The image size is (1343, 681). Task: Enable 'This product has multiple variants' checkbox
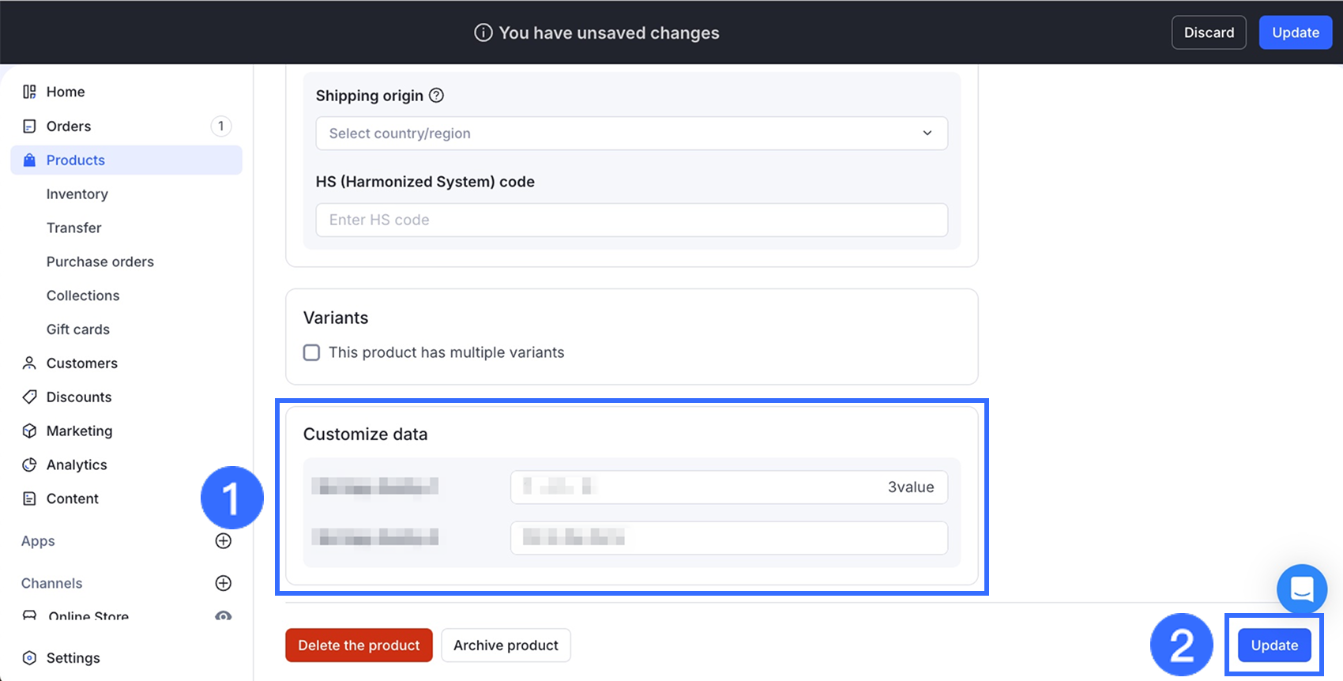point(312,352)
